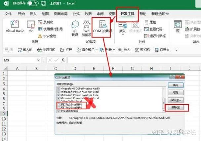Uncheck Microsoft Power Map for Excel
The image size is (201, 141).
(59, 92)
